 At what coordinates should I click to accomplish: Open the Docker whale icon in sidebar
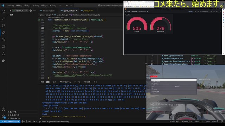tap(4, 61)
